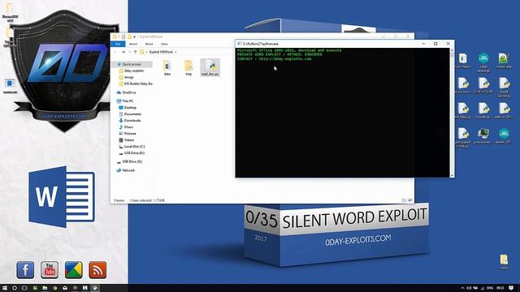This screenshot has width=520, height=292.
Task: Click the Forward arrow in File Explorer
Action: click(x=123, y=52)
